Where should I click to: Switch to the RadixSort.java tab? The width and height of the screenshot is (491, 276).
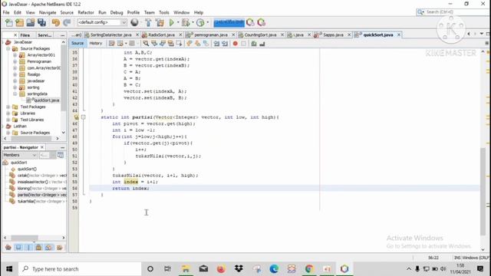pos(161,34)
